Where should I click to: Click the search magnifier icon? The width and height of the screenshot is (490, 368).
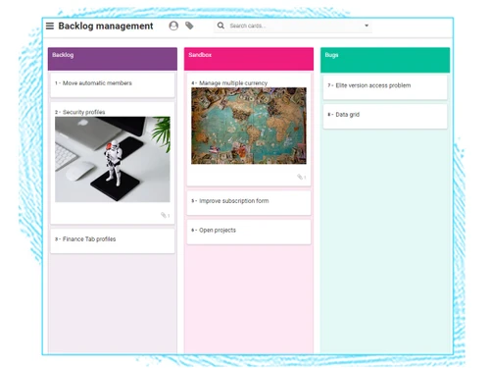(220, 26)
